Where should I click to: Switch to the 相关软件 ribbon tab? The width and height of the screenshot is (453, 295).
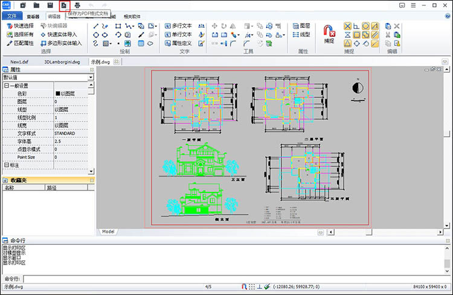coord(132,16)
